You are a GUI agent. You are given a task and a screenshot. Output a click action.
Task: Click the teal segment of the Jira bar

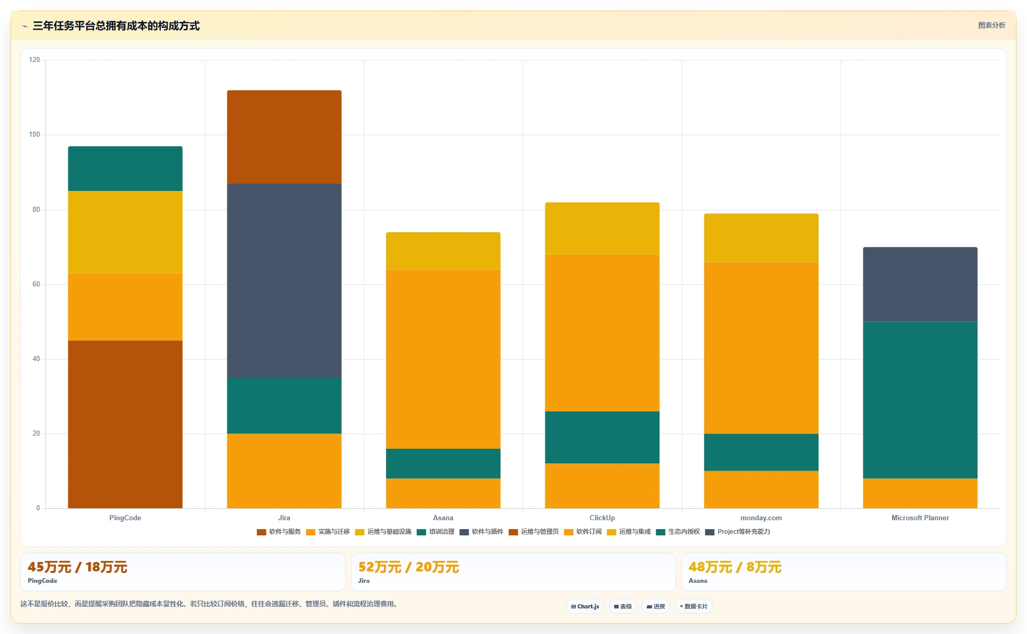pyautogui.click(x=284, y=405)
